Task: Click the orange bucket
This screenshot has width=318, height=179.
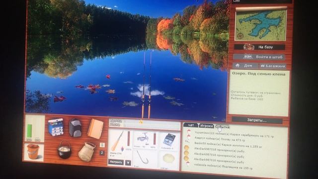Action: 33,152
